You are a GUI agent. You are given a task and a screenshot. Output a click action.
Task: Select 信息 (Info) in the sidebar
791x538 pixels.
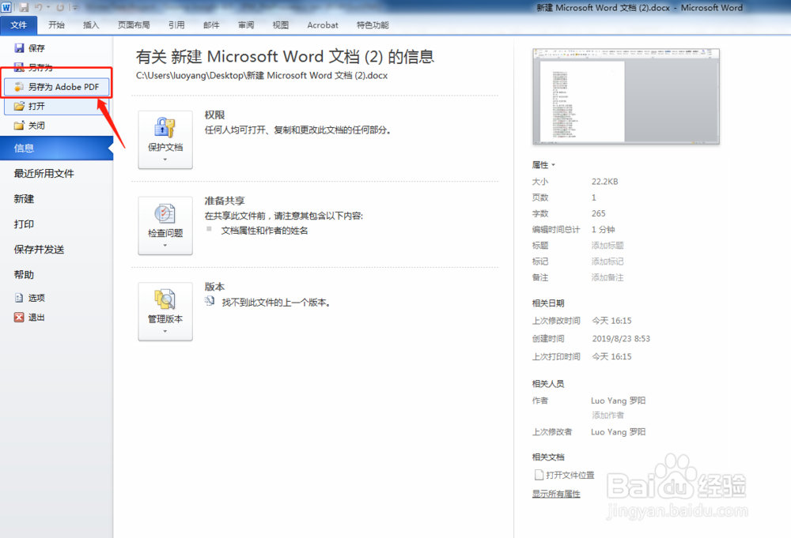(x=56, y=148)
